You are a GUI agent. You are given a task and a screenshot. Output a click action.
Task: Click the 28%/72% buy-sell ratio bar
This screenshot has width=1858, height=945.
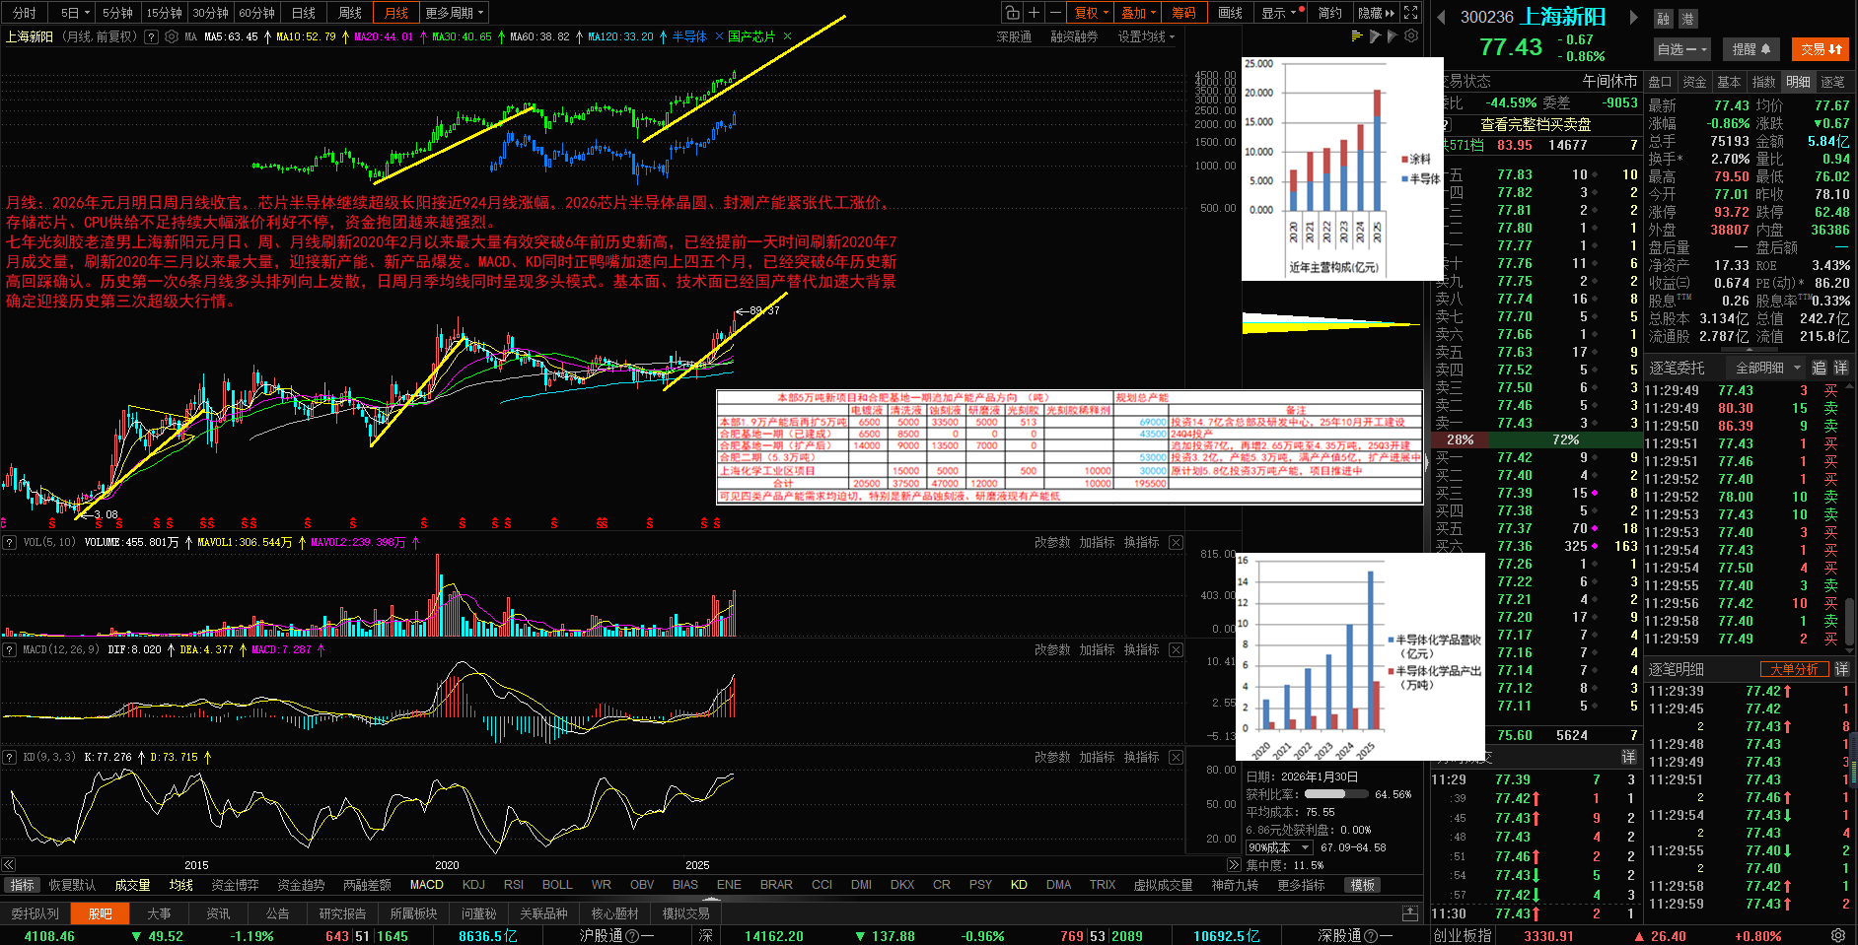1535,439
